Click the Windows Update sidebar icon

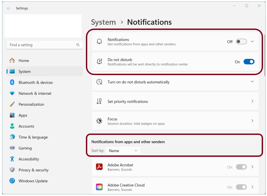coord(12,181)
